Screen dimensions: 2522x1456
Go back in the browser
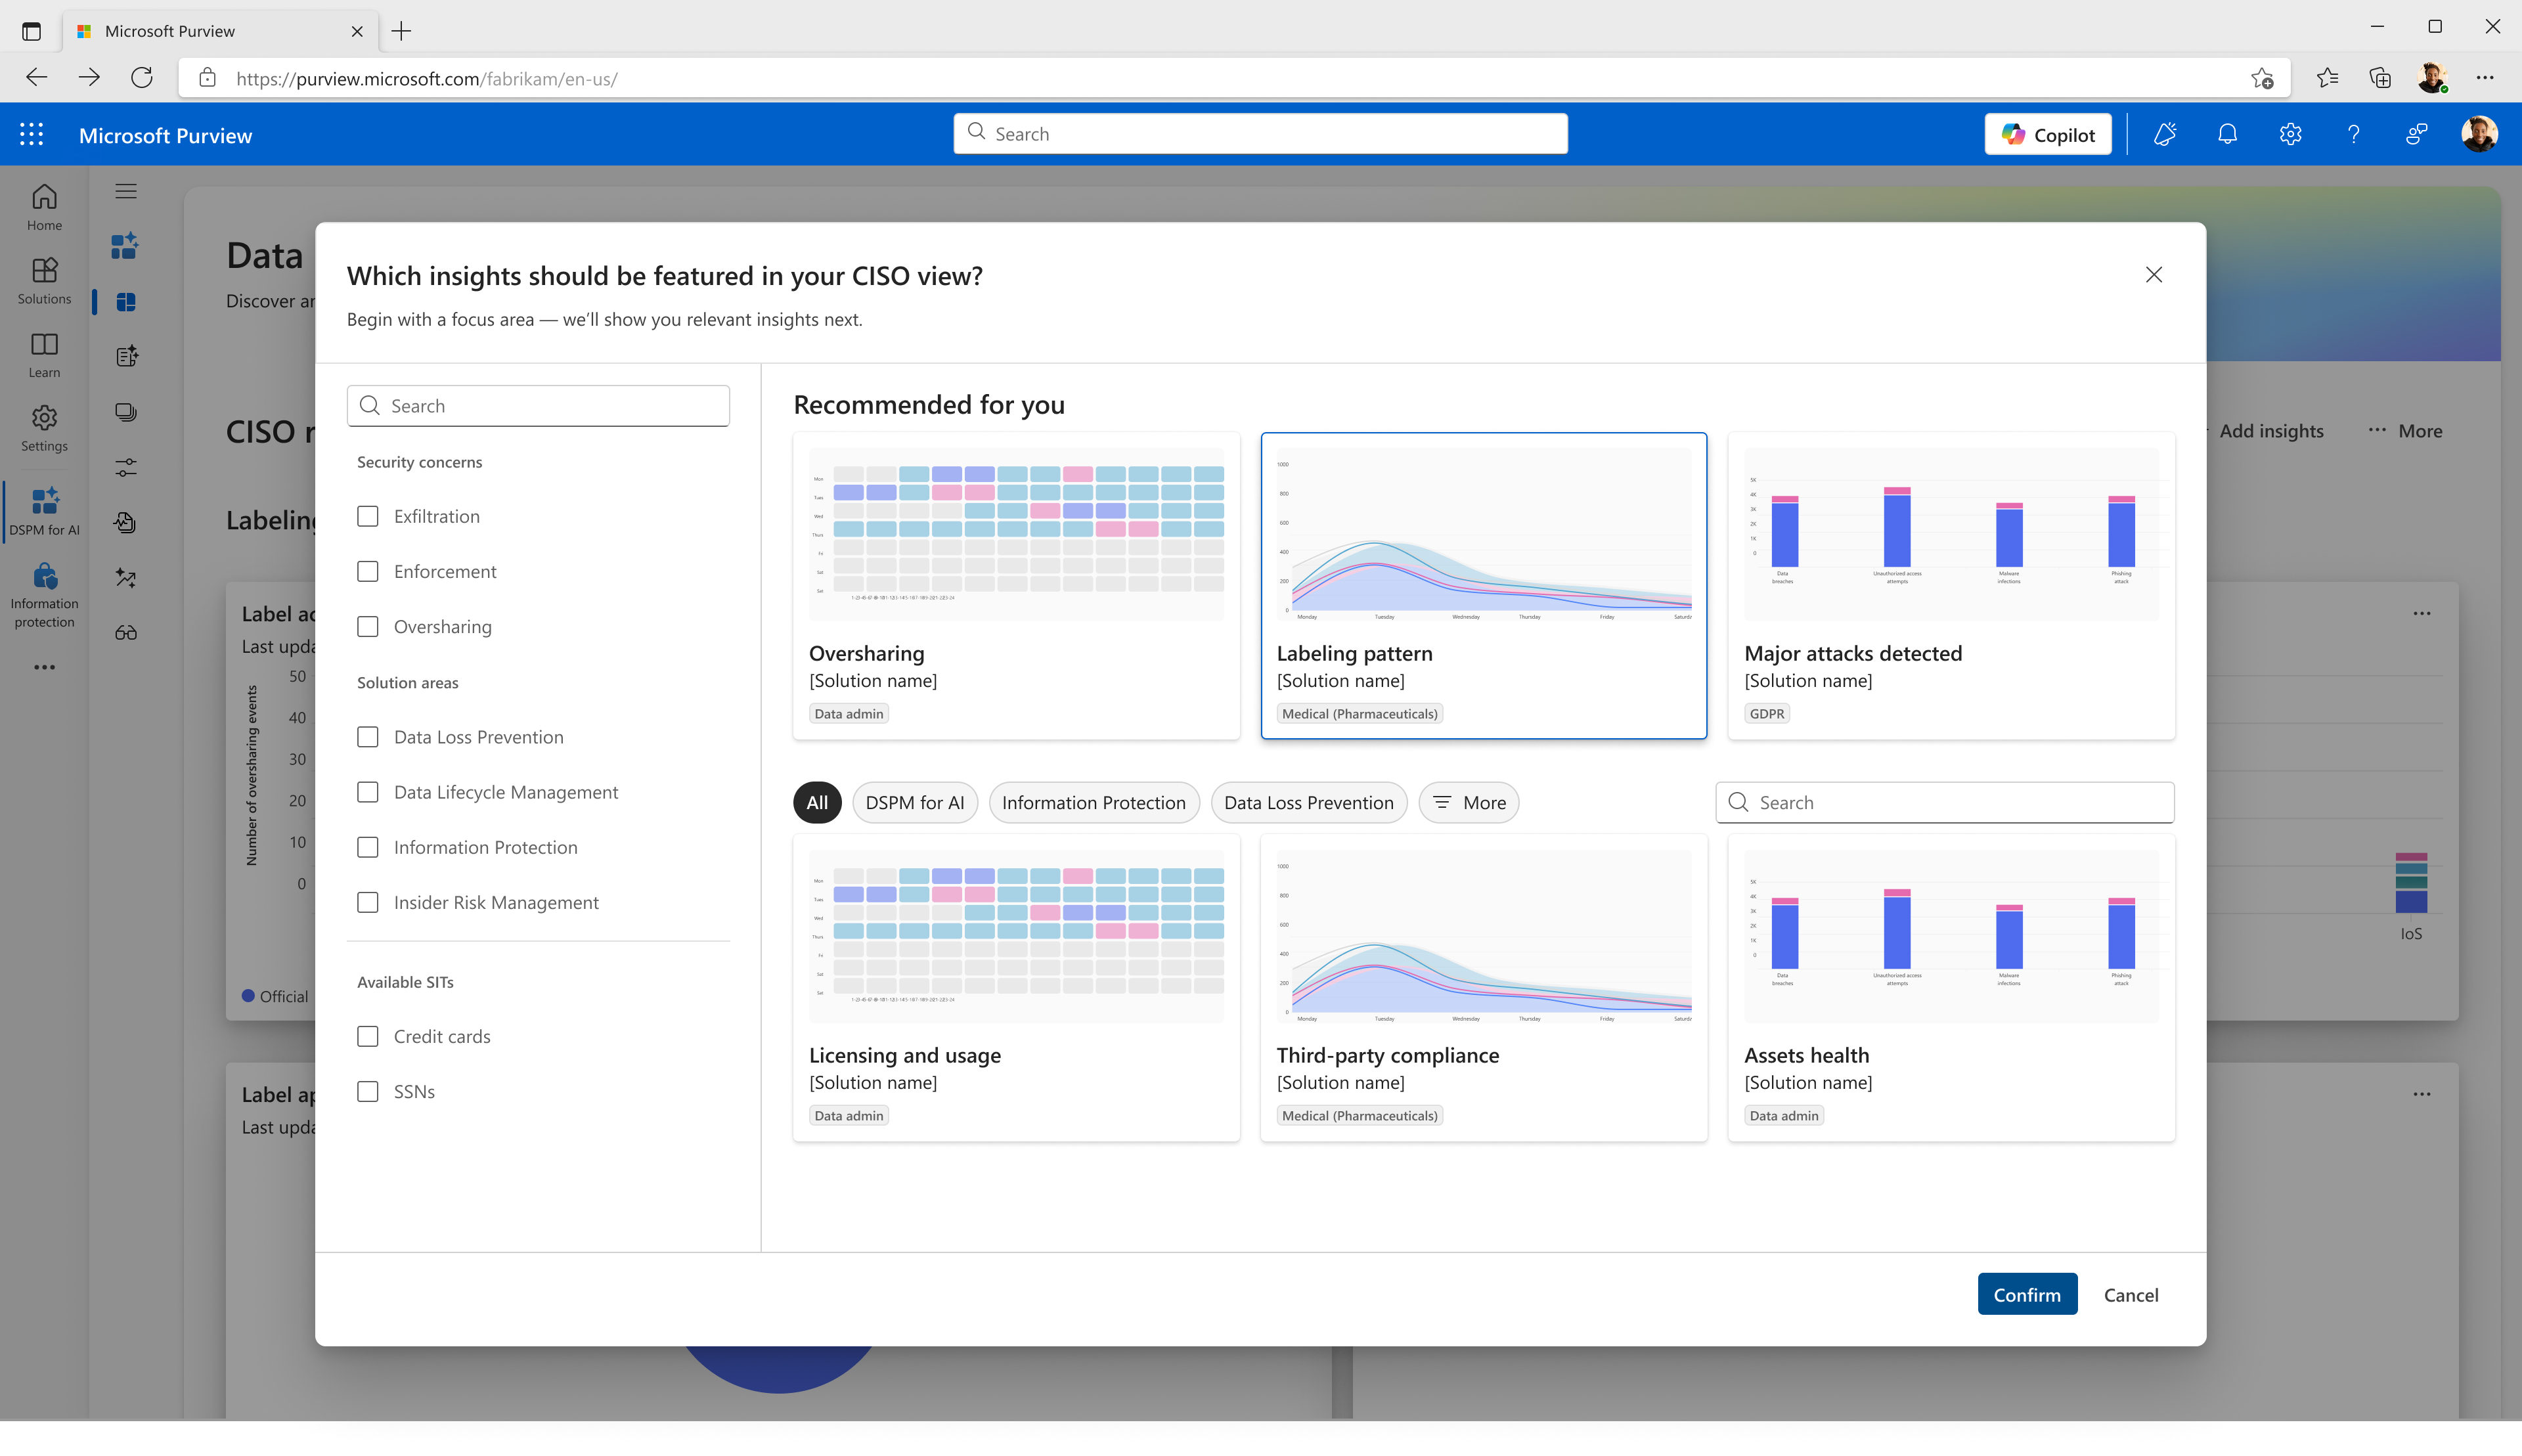coord(36,77)
